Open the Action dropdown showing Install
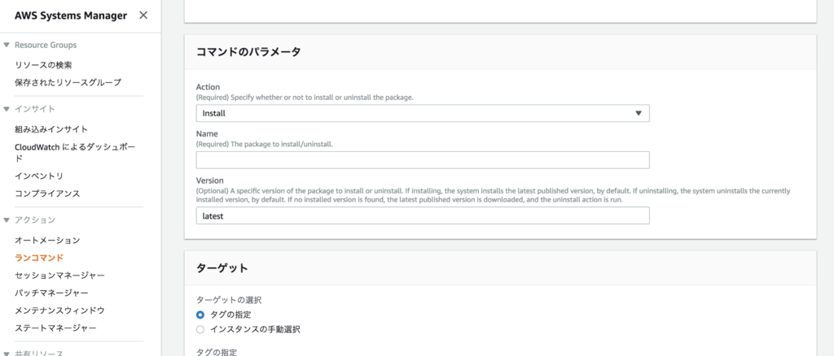Image resolution: width=834 pixels, height=356 pixels. [x=423, y=113]
